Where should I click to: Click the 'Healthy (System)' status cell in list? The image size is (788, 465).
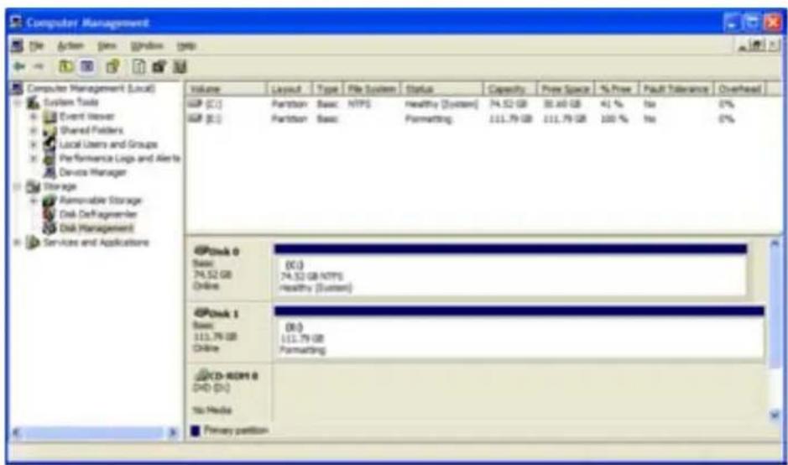click(x=441, y=104)
